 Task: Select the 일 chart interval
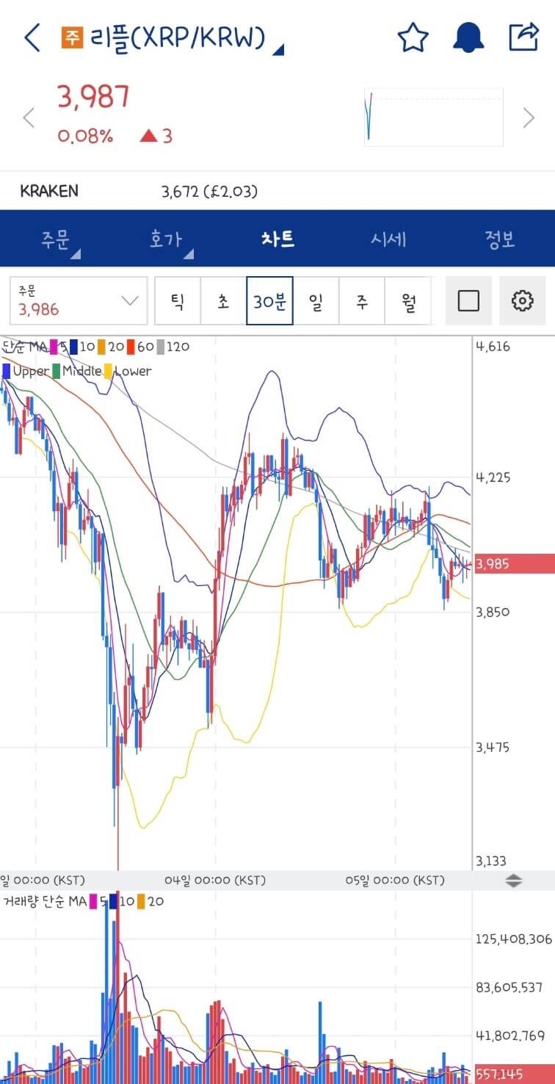(316, 300)
